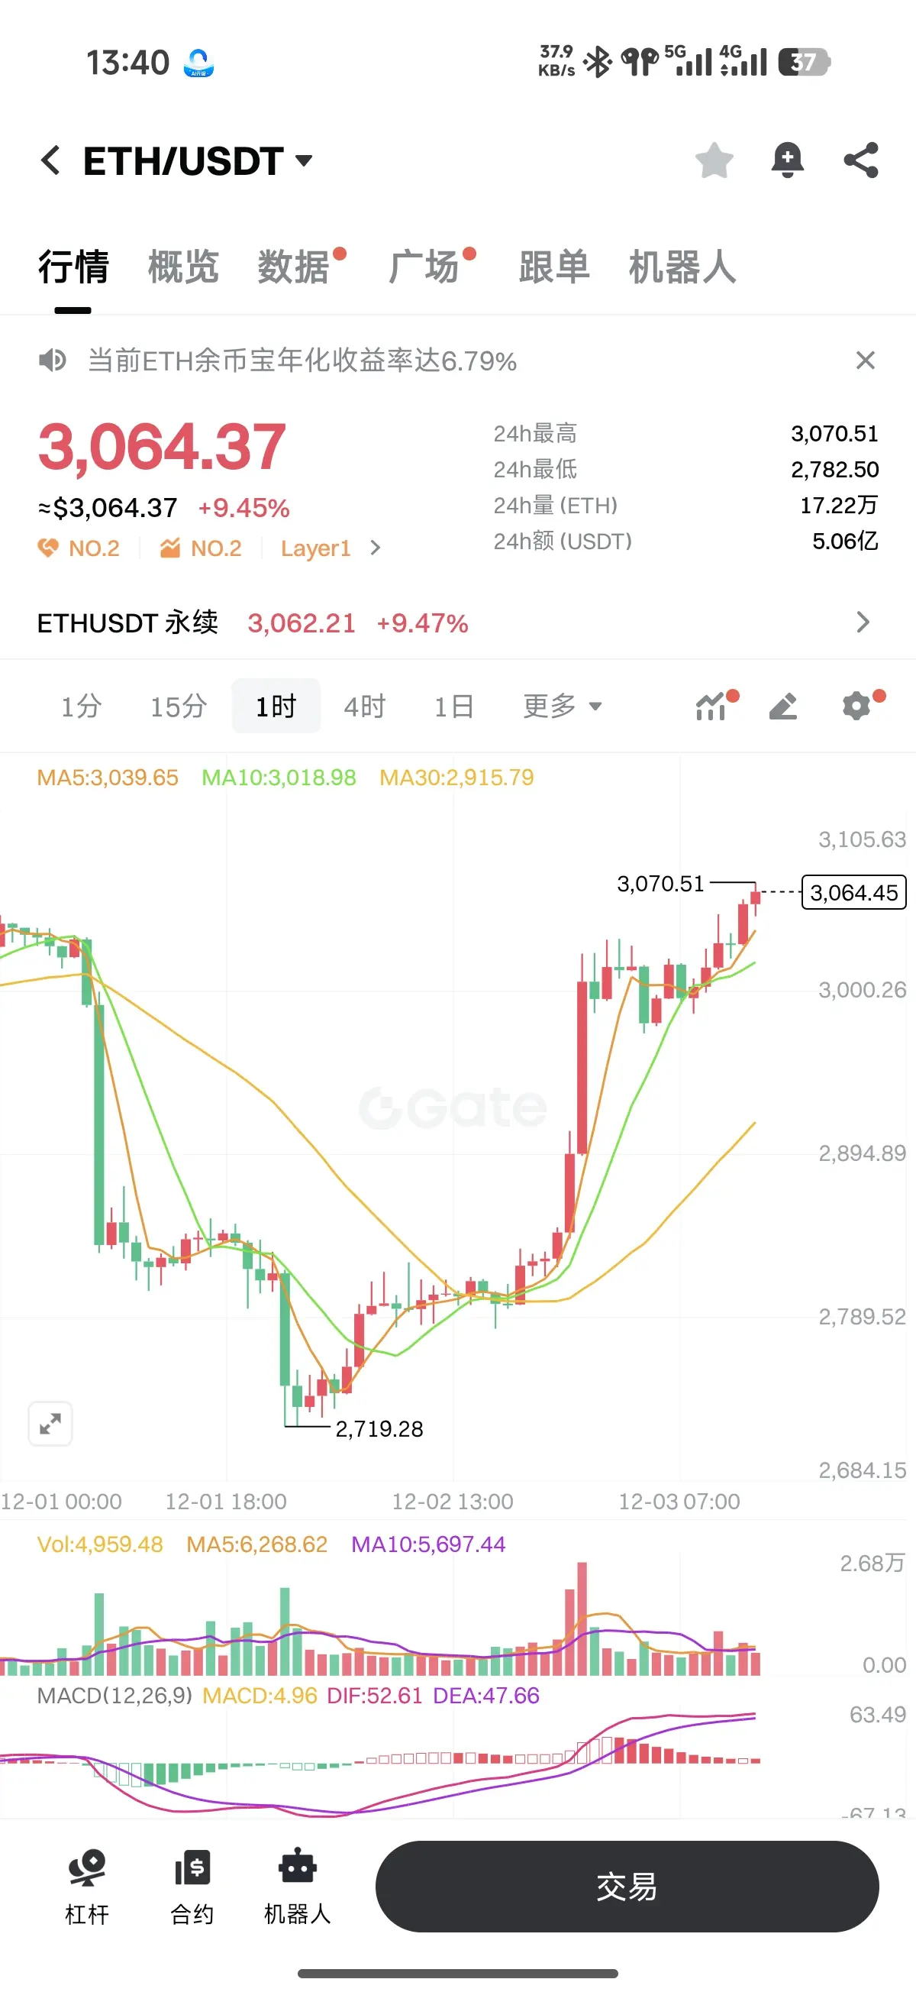The image size is (916, 1992).
Task: Open the price alert bell icon
Action: [788, 160]
